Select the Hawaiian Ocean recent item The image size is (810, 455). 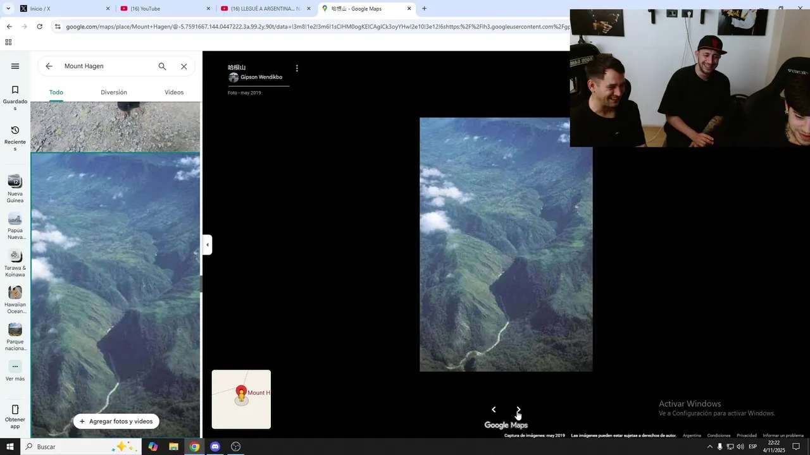click(15, 300)
